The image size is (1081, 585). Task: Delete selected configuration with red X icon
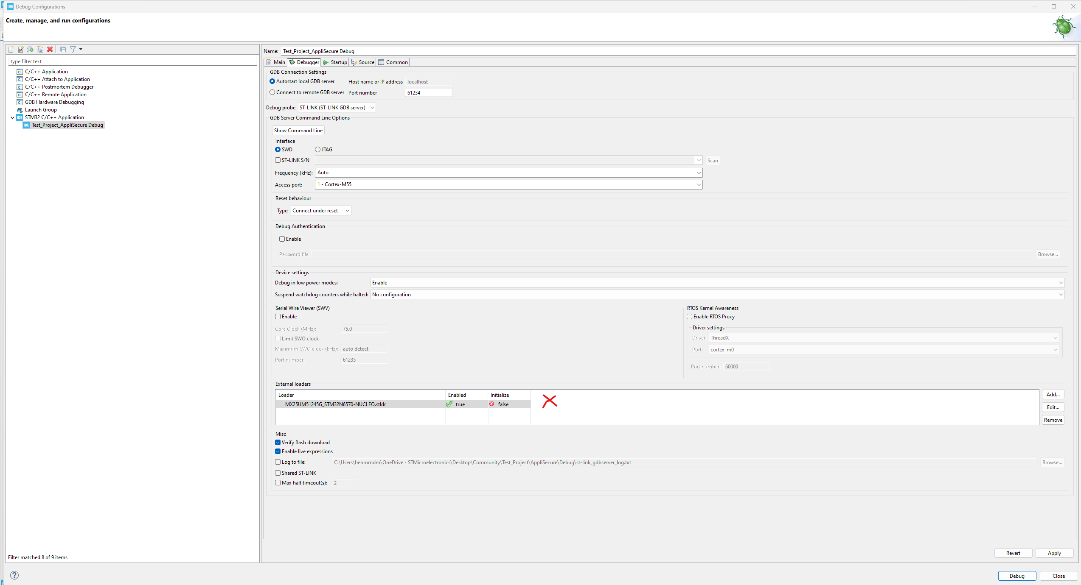pyautogui.click(x=50, y=49)
